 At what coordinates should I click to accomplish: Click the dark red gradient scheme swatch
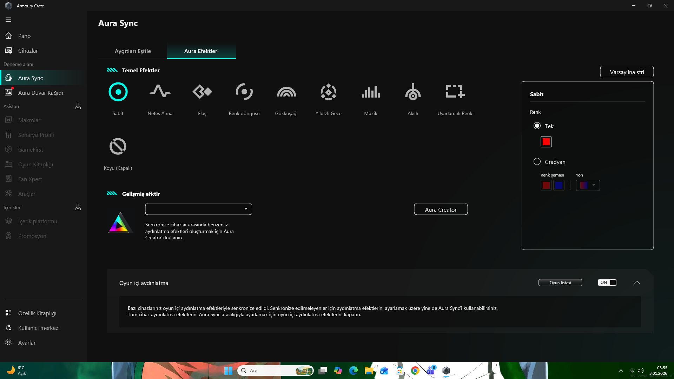click(x=546, y=185)
